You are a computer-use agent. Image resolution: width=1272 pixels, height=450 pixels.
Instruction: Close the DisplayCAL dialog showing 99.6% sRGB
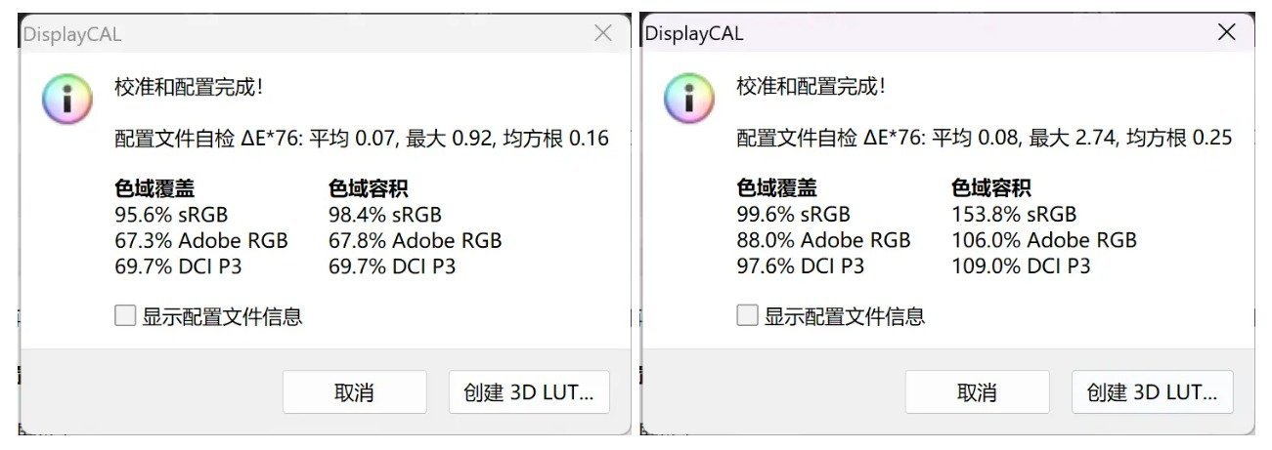[1226, 33]
